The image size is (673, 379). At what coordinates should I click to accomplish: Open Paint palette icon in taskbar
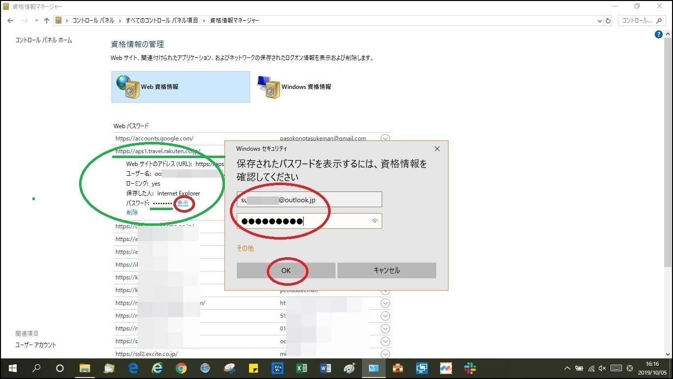click(349, 368)
